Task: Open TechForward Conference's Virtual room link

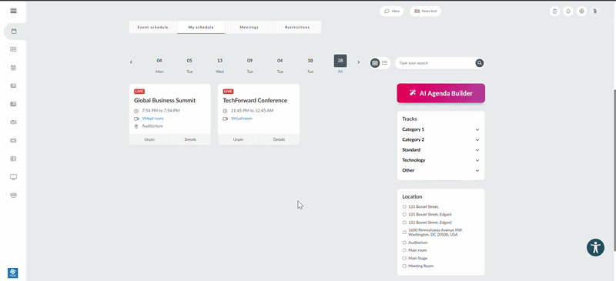Action: coord(242,119)
